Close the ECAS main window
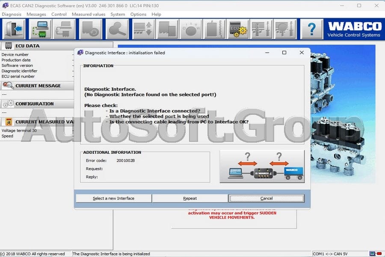This screenshot has width=385, height=257. [x=376, y=6]
